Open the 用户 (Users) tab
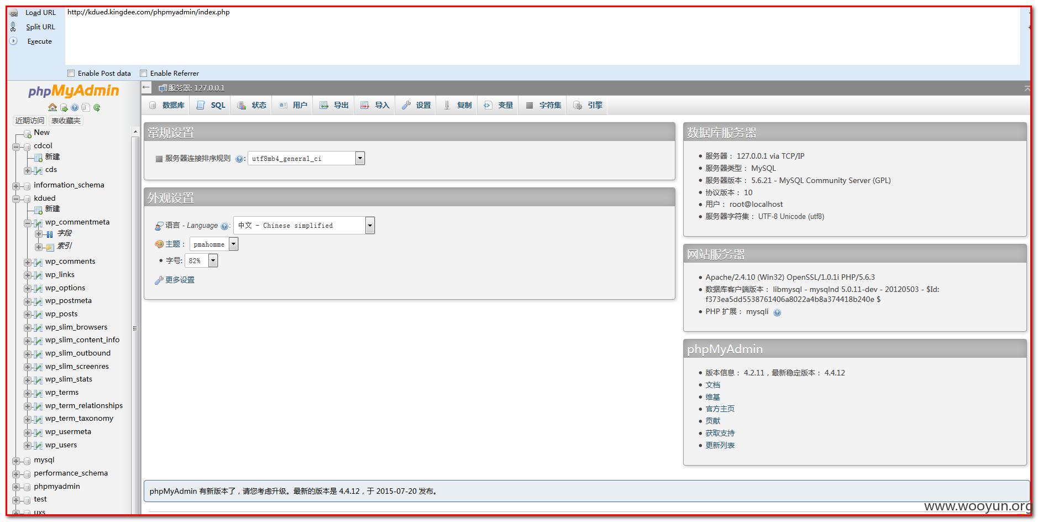Viewport: 1038px width, 522px height. pos(292,105)
